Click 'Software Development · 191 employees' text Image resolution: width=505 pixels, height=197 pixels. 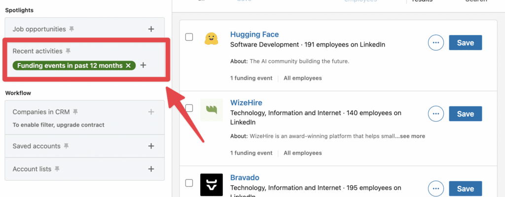pos(308,45)
